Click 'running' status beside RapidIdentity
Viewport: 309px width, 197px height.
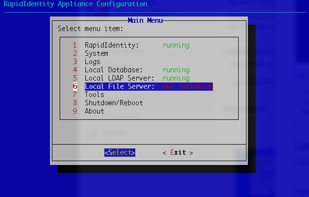pos(176,45)
